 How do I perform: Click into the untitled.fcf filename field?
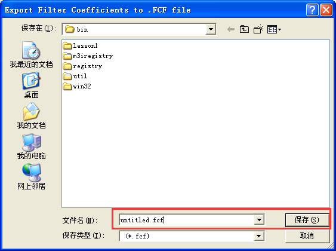tap(187, 220)
